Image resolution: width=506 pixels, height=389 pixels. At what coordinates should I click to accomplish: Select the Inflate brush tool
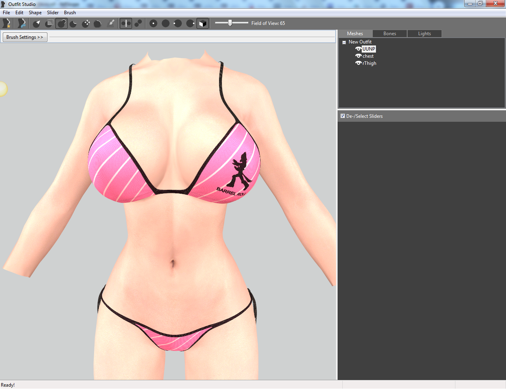(62, 23)
